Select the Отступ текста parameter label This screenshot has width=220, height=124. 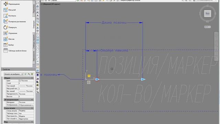pyautogui.click(x=114, y=51)
